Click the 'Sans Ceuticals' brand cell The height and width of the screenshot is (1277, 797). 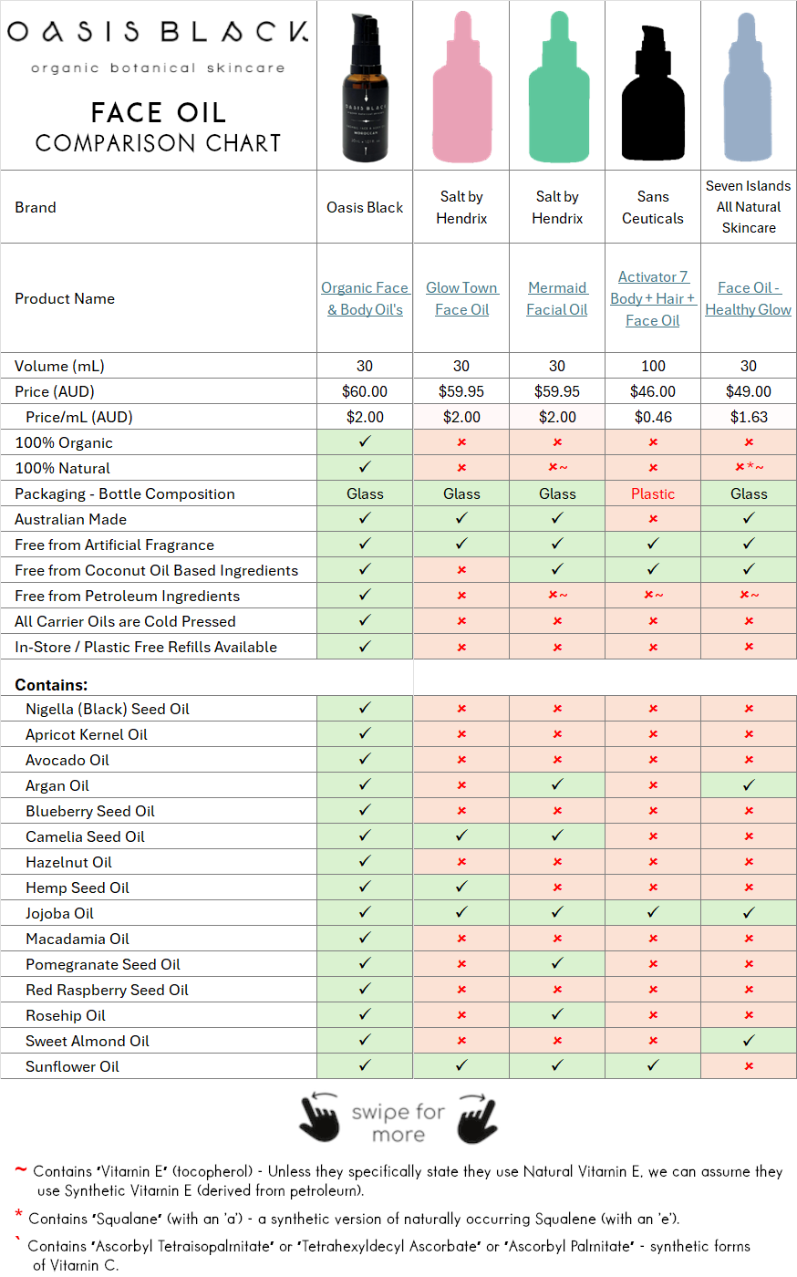pyautogui.click(x=653, y=207)
